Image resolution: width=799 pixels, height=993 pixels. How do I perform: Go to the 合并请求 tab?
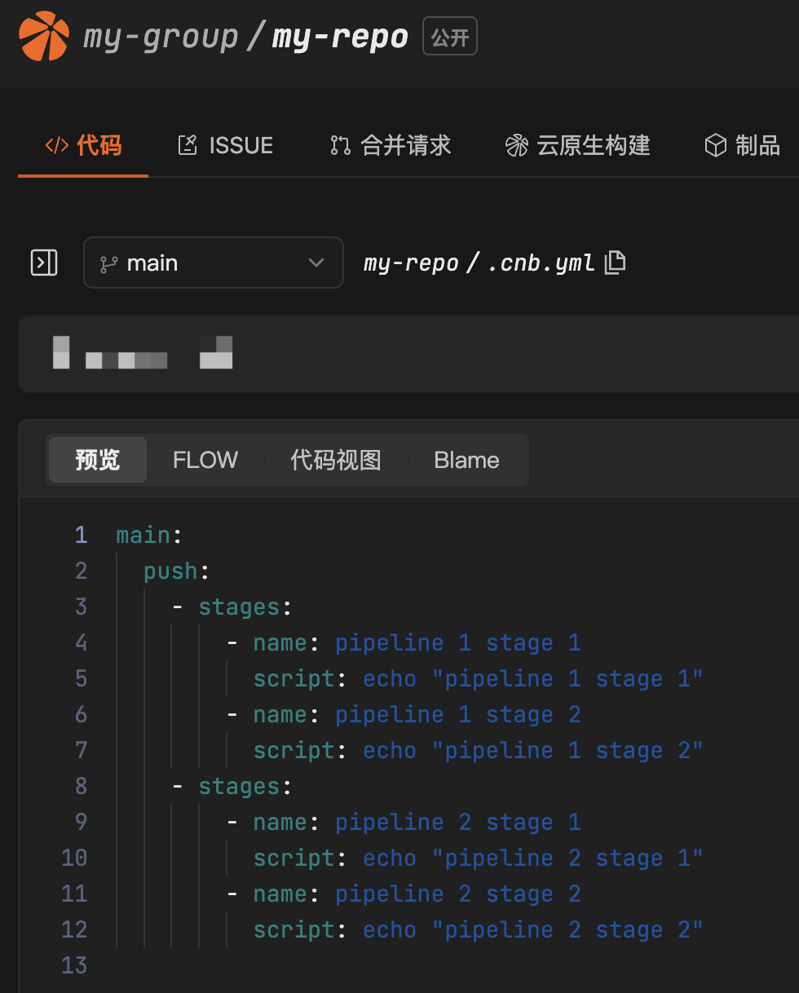391,146
